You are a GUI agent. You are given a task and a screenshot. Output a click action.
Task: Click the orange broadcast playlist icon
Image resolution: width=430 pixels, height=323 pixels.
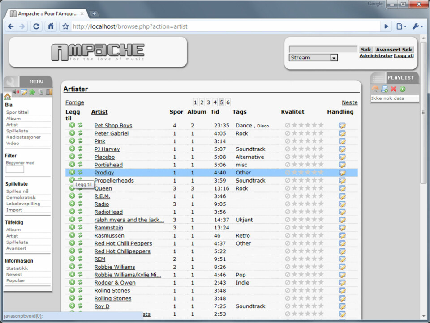(375, 89)
